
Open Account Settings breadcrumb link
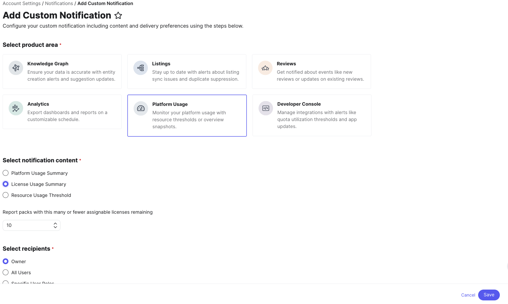[22, 3]
